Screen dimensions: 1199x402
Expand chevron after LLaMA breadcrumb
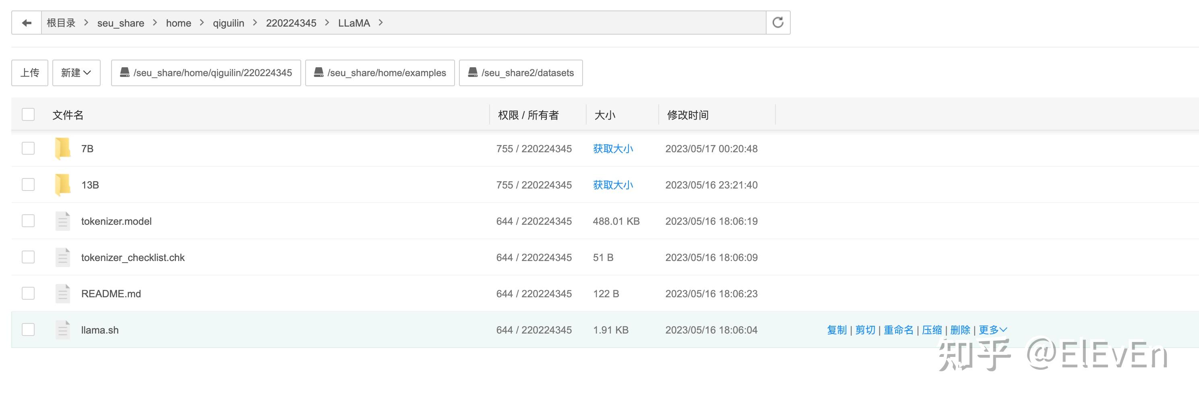pyautogui.click(x=381, y=23)
